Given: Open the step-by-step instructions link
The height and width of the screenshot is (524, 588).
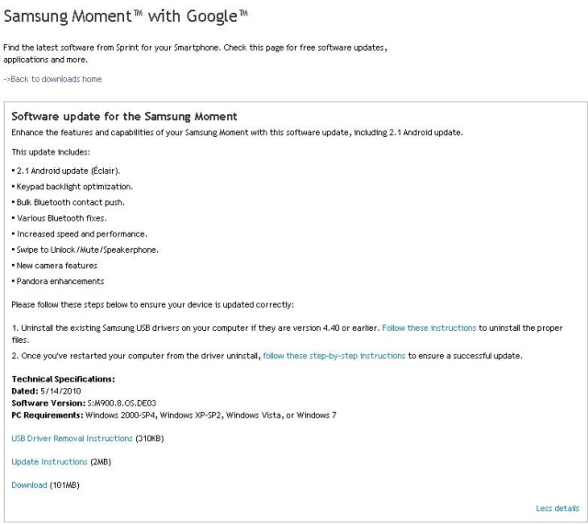Looking at the screenshot, I should point(334,356).
